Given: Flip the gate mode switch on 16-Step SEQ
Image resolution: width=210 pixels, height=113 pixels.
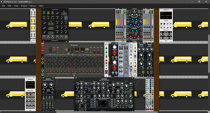Looking at the screenshot, I should coord(68,50).
